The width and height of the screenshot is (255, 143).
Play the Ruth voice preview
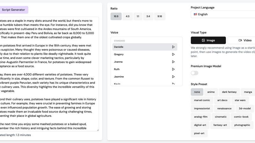(173, 69)
